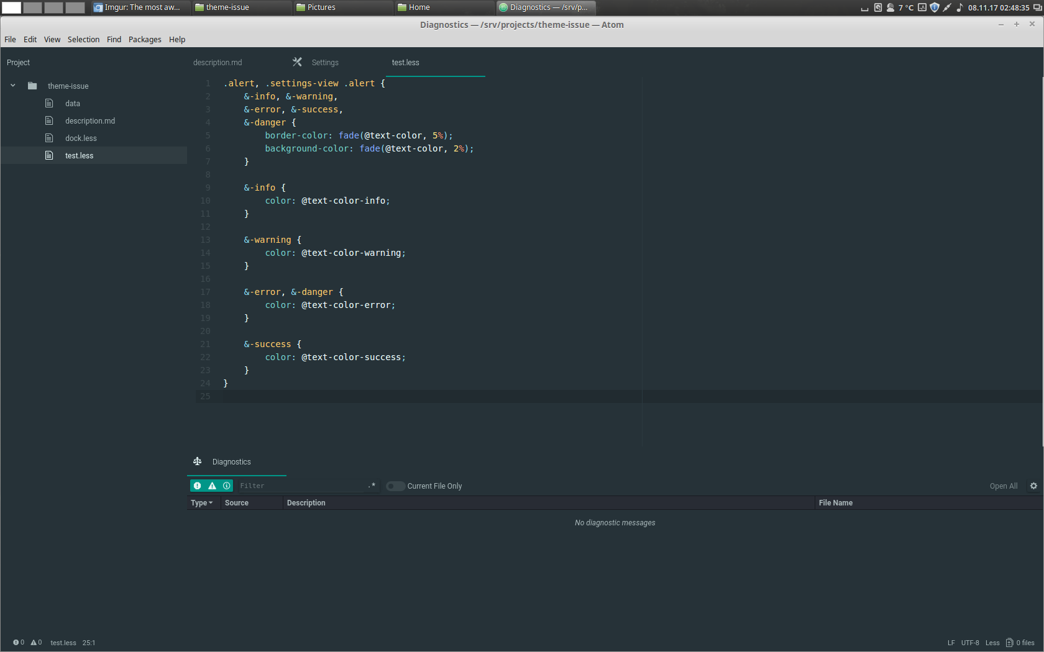
Task: Click line number 1 in the gutter
Action: pyautogui.click(x=208, y=83)
